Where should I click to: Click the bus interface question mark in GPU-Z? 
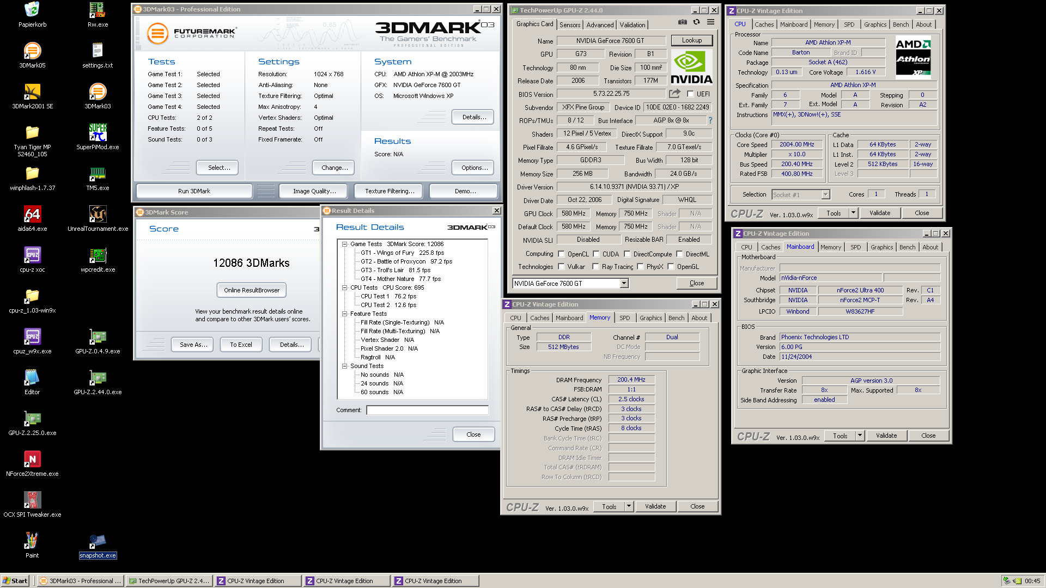point(710,120)
